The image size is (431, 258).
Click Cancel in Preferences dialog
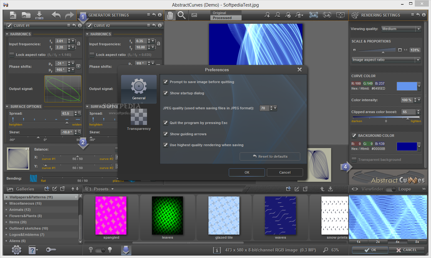tap(285, 172)
